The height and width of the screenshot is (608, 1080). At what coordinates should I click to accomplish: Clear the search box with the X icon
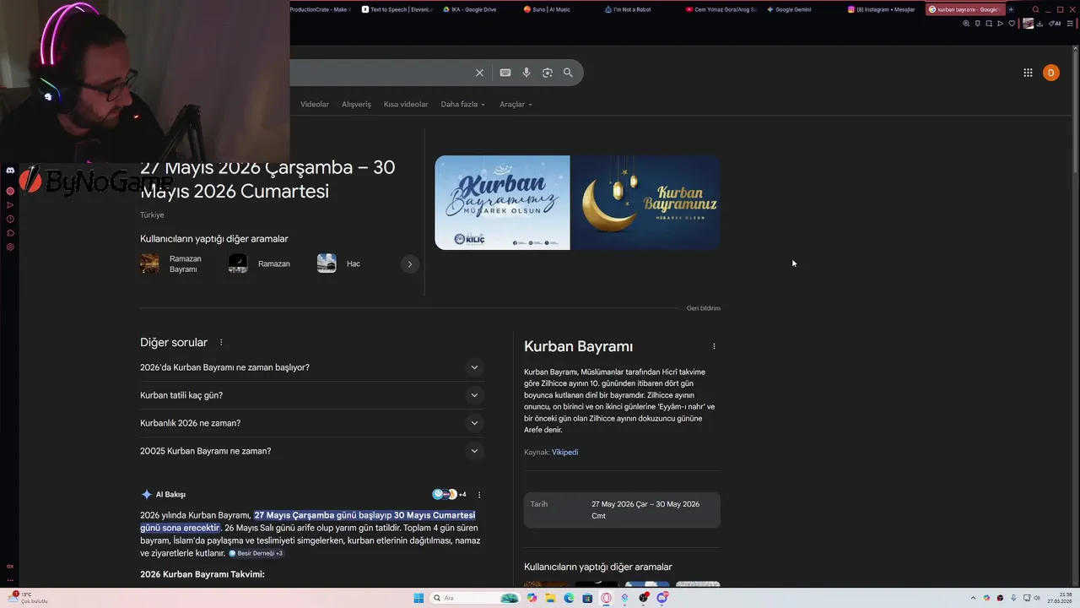pyautogui.click(x=479, y=73)
